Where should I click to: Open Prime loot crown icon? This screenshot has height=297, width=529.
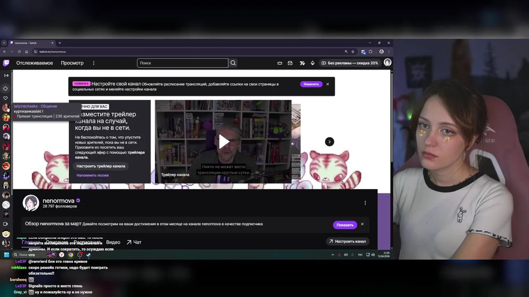[x=280, y=63]
